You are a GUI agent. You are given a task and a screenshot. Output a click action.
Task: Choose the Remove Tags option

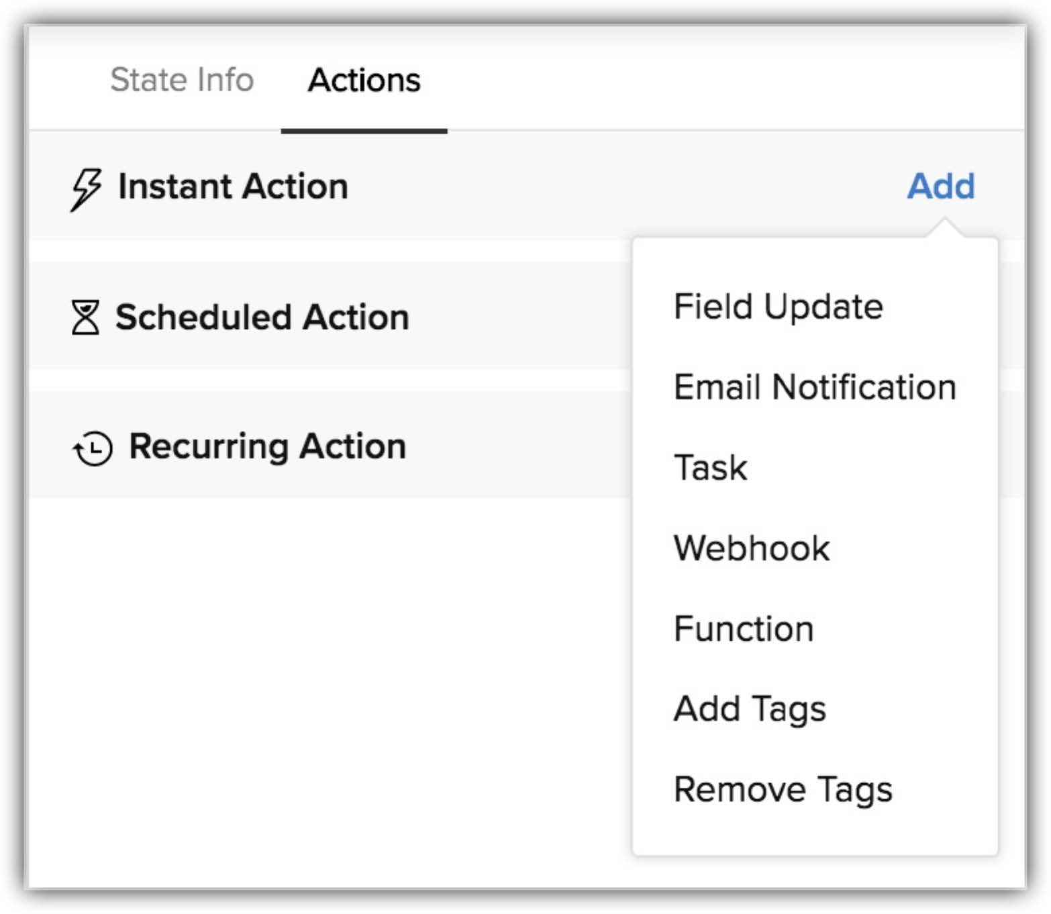[783, 790]
